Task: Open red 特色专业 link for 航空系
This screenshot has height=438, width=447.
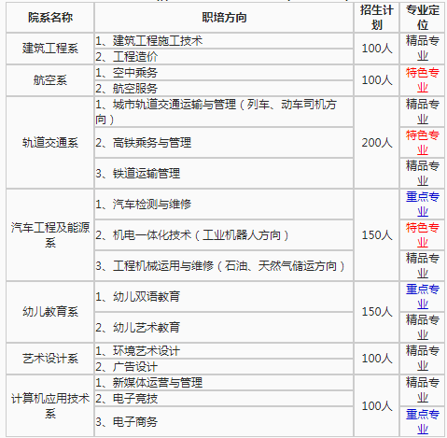Action: pyautogui.click(x=422, y=80)
